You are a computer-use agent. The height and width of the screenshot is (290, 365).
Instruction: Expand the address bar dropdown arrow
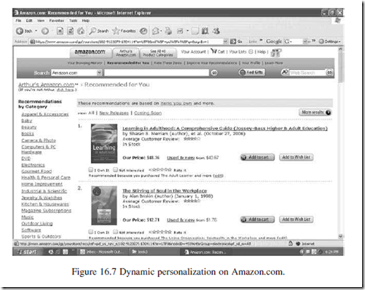tap(225, 41)
